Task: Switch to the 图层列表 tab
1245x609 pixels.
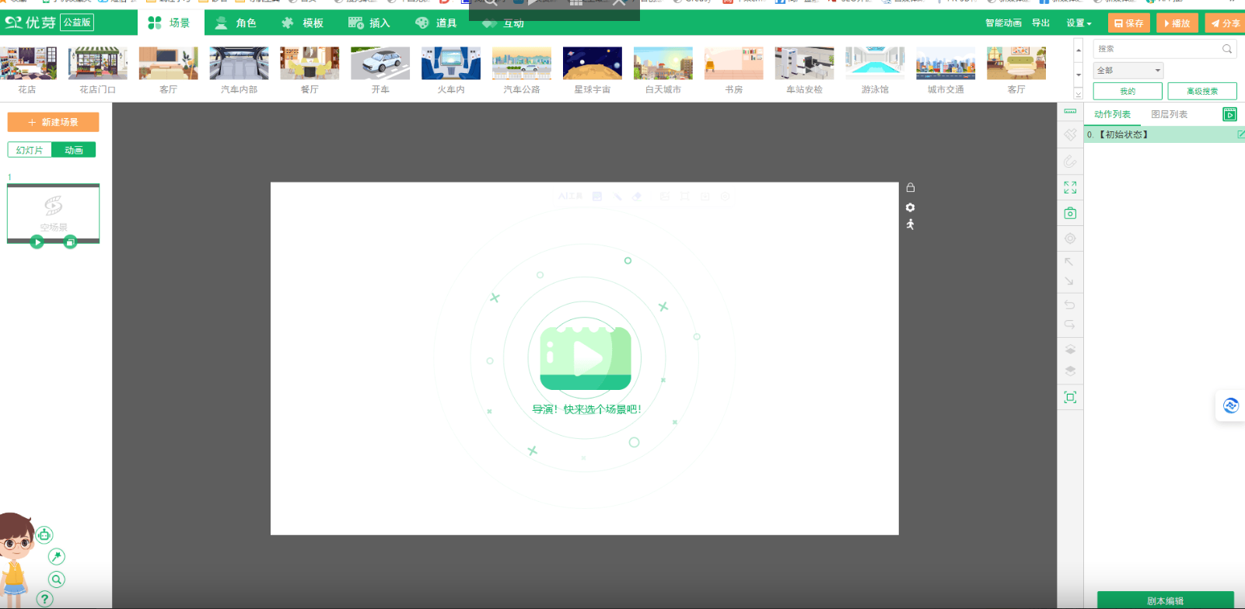Action: (x=1169, y=114)
